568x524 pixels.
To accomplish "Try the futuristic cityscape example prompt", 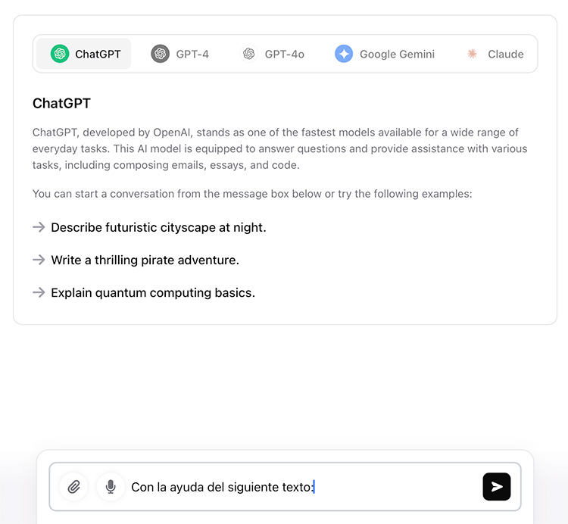I will pyautogui.click(x=158, y=227).
